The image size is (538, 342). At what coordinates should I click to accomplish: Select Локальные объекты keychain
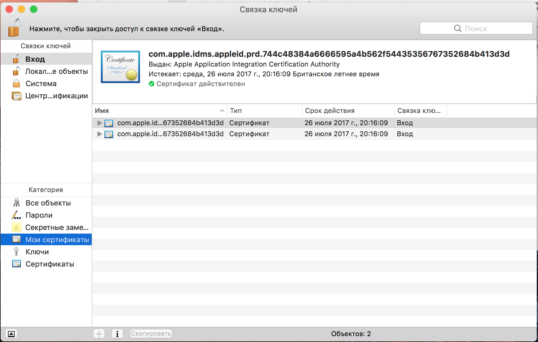[56, 71]
